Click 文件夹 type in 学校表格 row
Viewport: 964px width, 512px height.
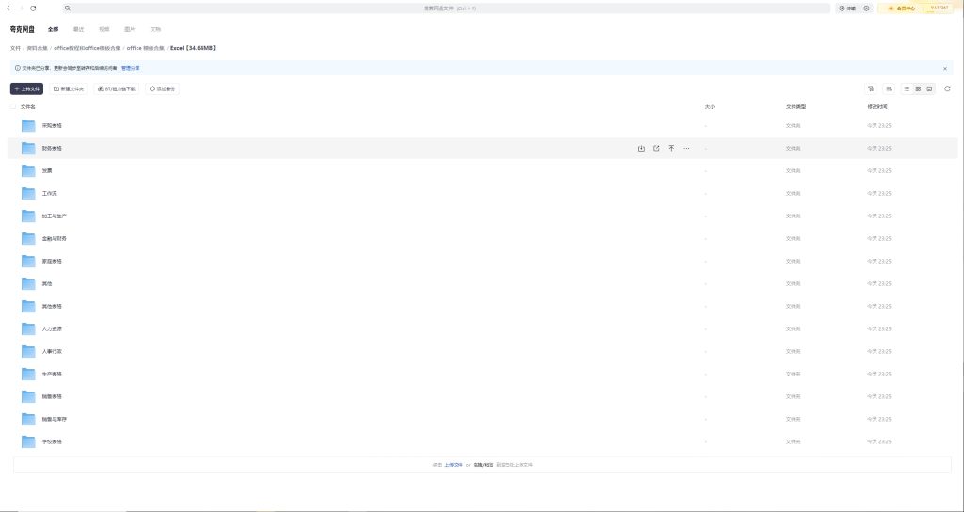coord(793,442)
